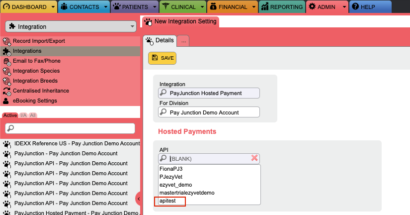This screenshot has height=215, width=410.
Task: Click the Record Import/Export icon
Action: pyautogui.click(x=6, y=41)
